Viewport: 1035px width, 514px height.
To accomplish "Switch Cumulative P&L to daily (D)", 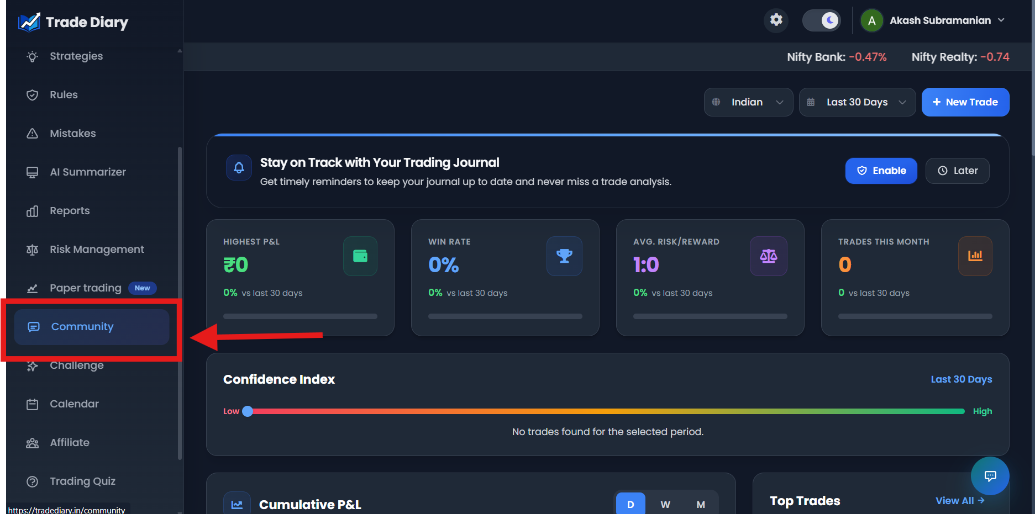I will pos(631,504).
